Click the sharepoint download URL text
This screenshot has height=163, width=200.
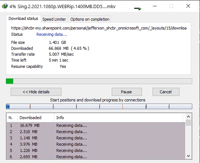[x=99, y=28]
